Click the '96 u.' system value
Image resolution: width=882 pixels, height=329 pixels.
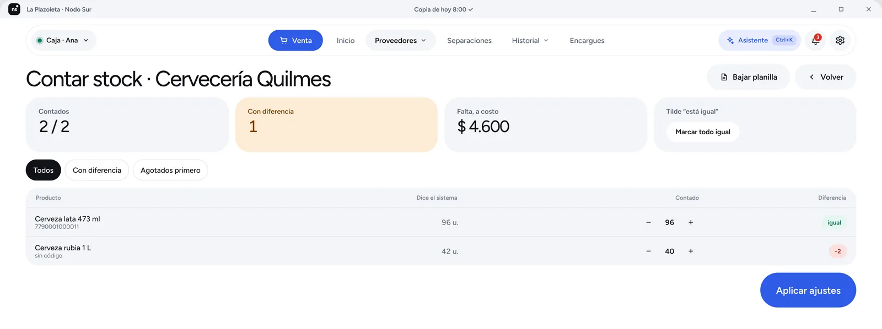450,222
